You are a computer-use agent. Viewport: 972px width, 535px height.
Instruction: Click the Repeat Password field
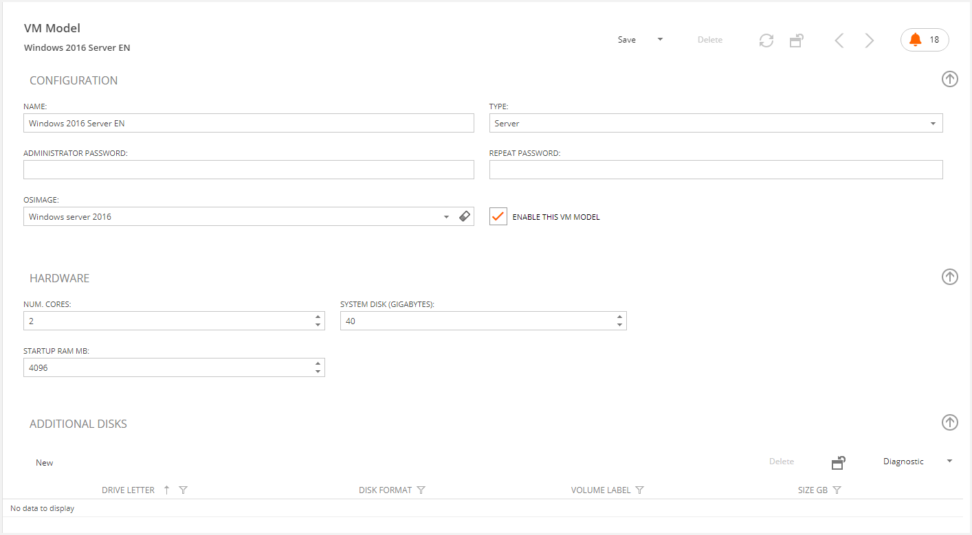pyautogui.click(x=716, y=170)
